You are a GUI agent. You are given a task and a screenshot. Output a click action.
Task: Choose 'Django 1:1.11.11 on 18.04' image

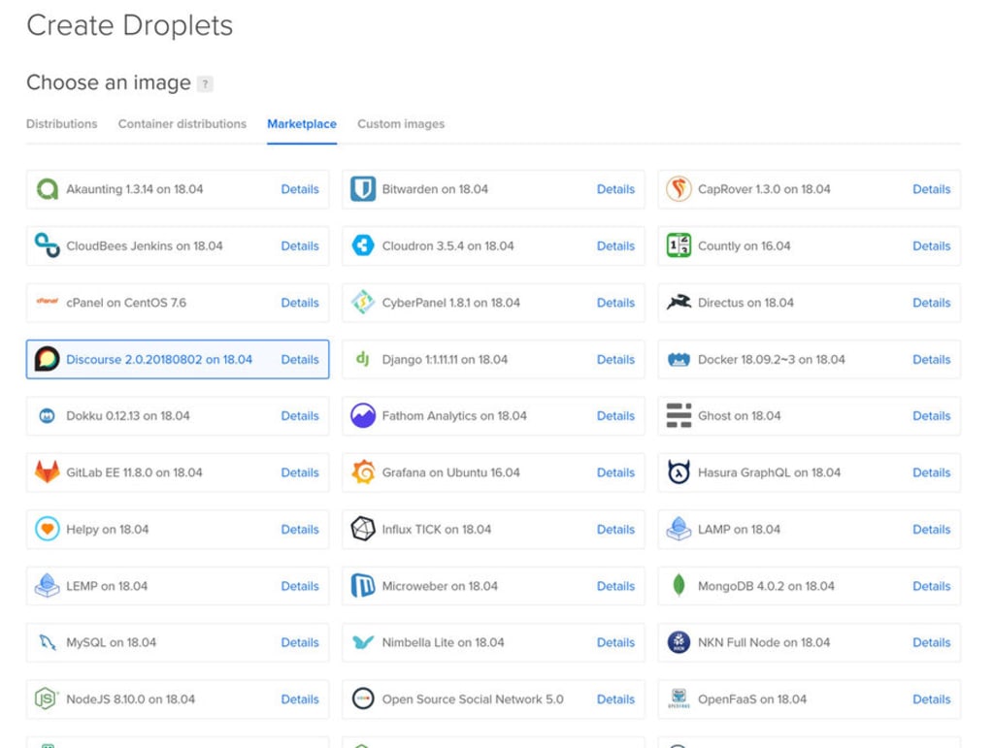click(493, 359)
